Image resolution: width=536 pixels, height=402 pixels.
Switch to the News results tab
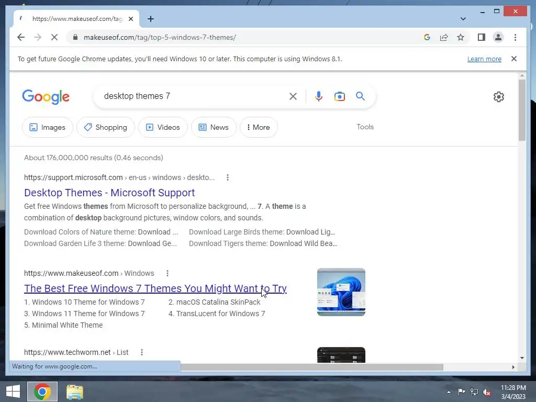coord(214,127)
